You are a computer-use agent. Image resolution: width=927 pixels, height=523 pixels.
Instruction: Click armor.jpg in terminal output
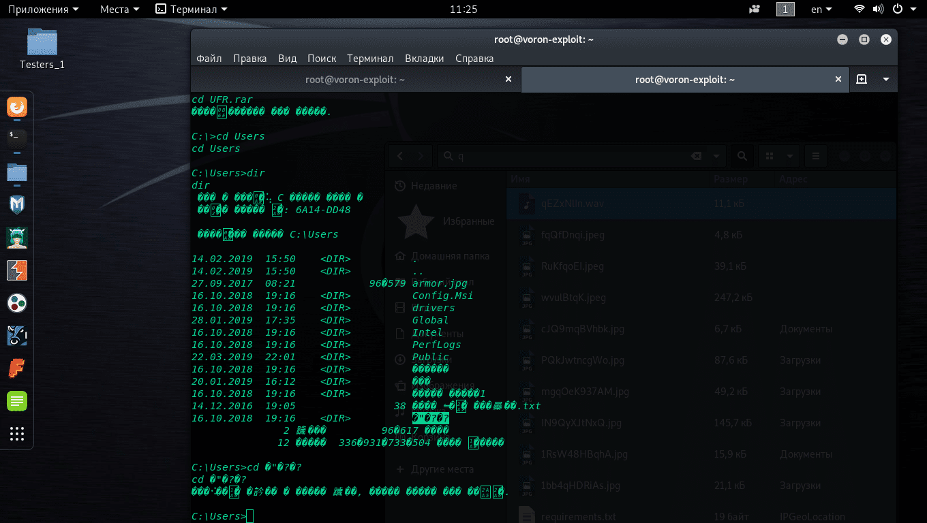click(440, 283)
